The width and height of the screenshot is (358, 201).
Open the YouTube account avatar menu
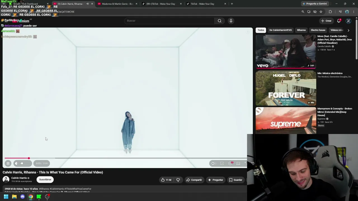(348, 21)
